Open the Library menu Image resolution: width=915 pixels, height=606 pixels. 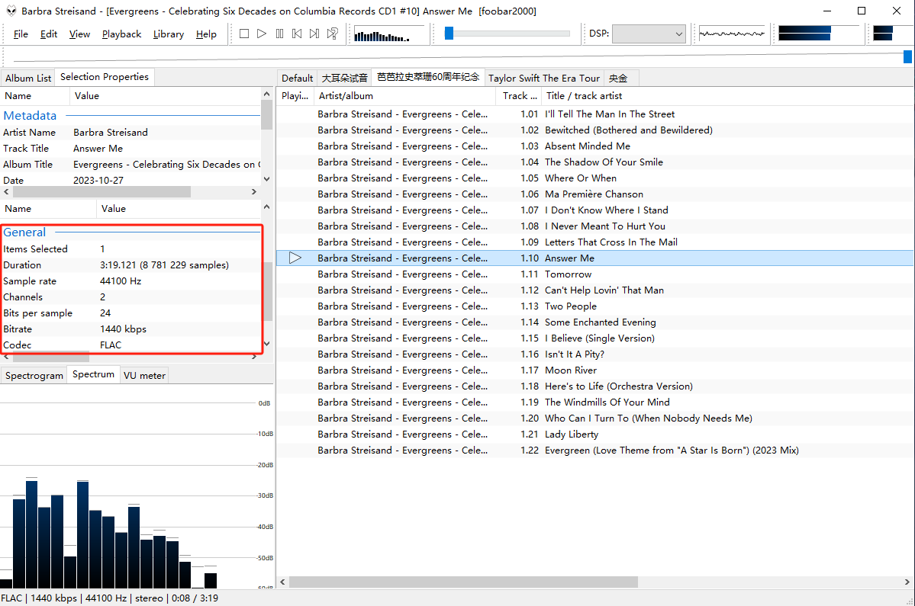coord(168,34)
